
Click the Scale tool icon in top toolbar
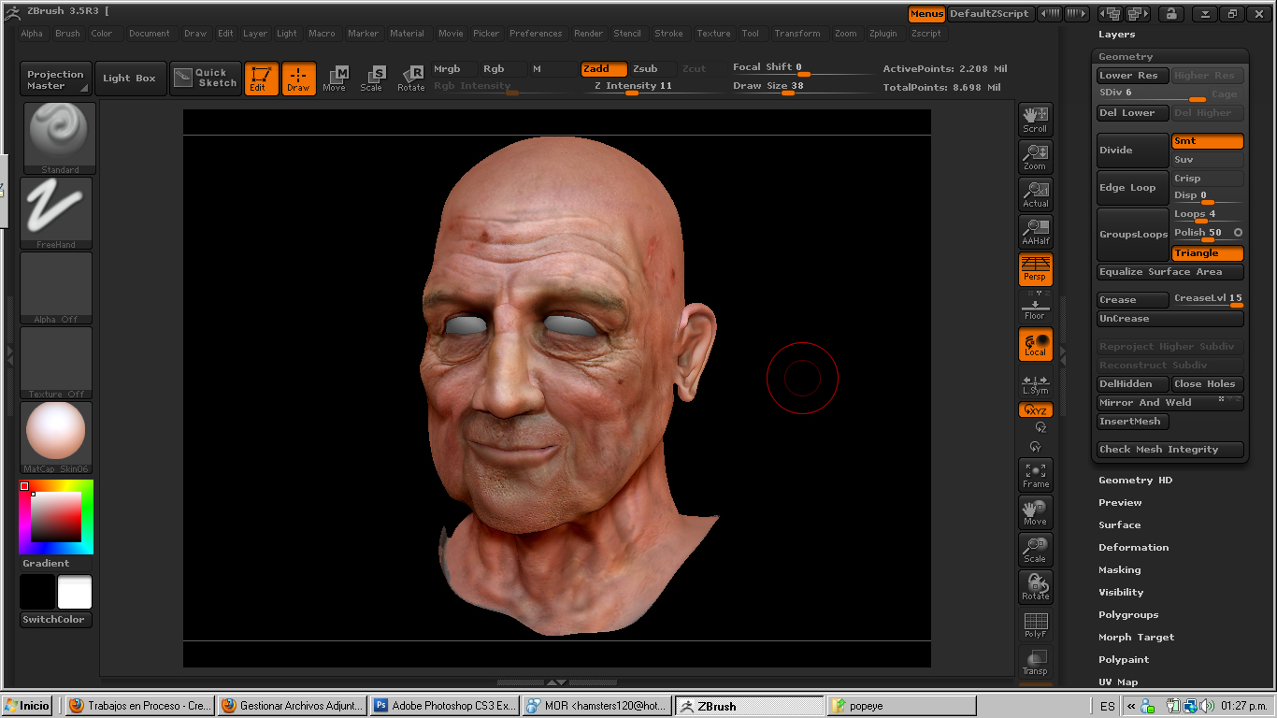point(372,79)
